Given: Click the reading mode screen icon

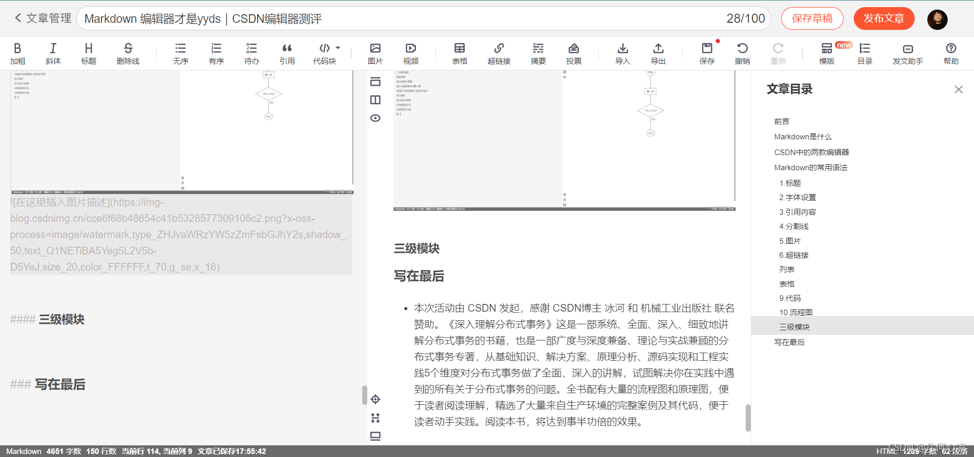Looking at the screenshot, I should click(x=375, y=436).
